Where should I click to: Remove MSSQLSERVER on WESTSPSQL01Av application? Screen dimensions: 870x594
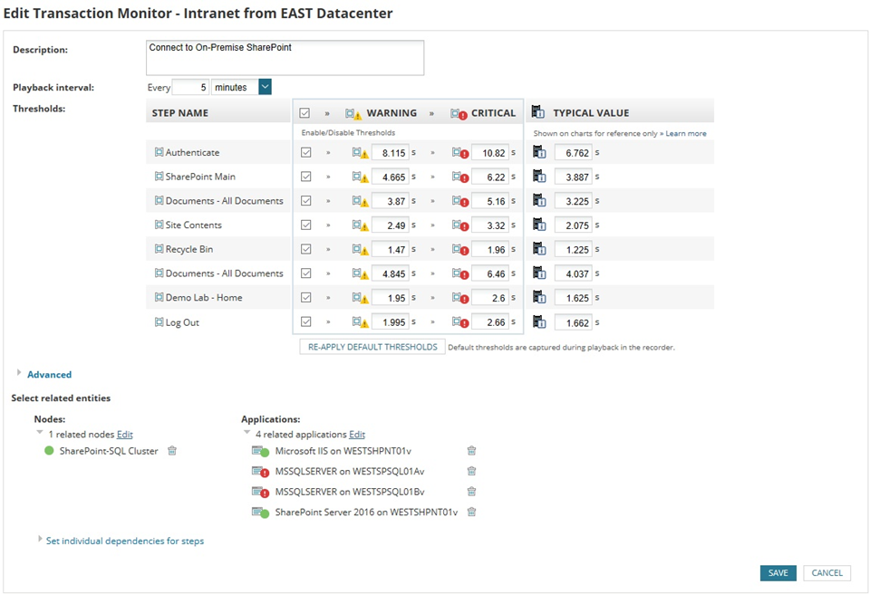tap(471, 472)
